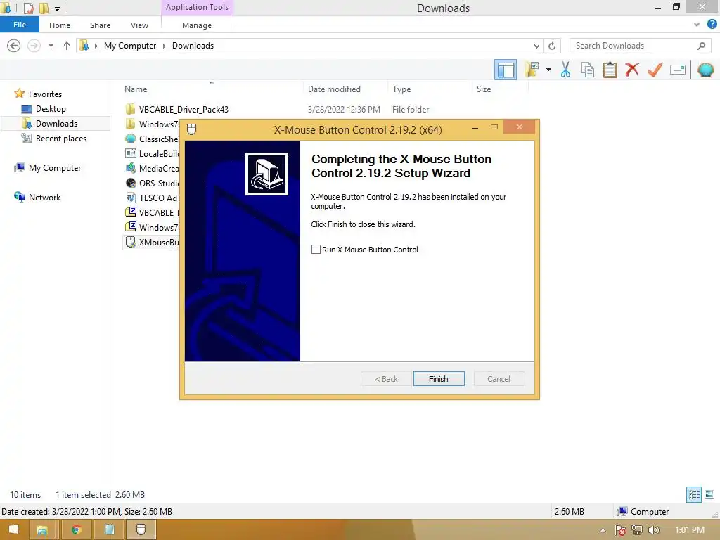Screen dimensions: 720x540
Task: Switch to large icons view in status bar
Action: pos(709,494)
